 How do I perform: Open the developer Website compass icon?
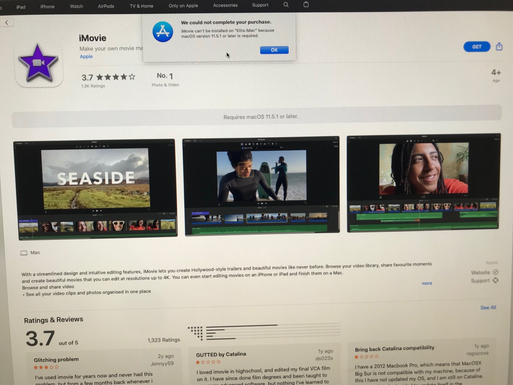coord(496,272)
